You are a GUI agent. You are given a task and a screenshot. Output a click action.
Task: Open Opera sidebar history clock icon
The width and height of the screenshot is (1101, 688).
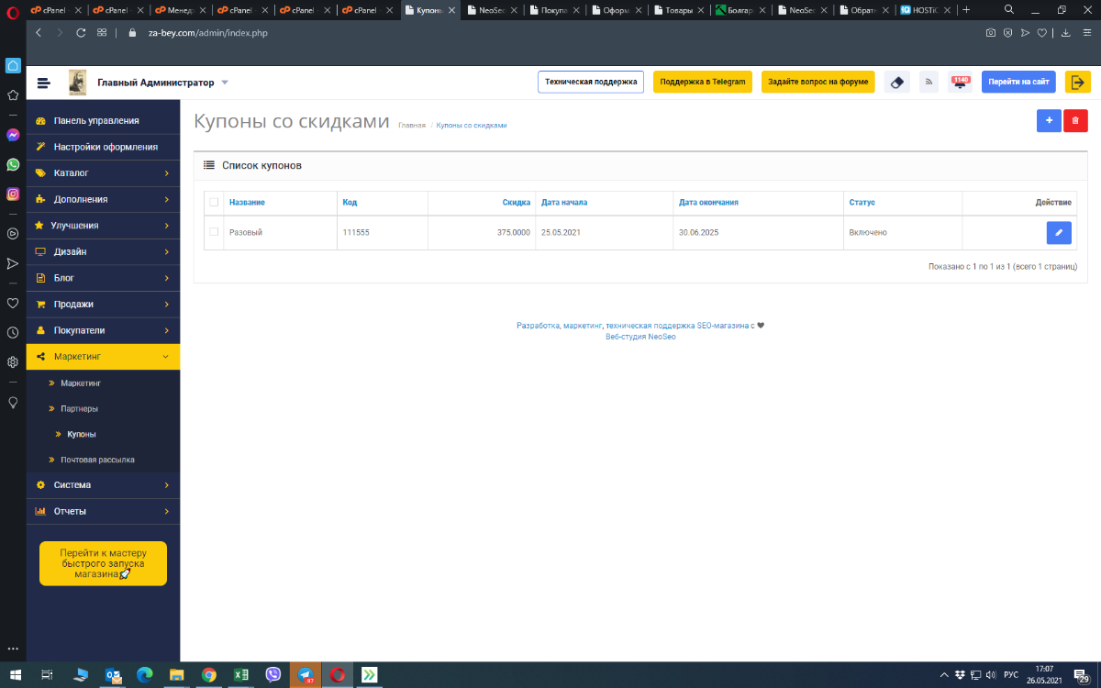13,332
